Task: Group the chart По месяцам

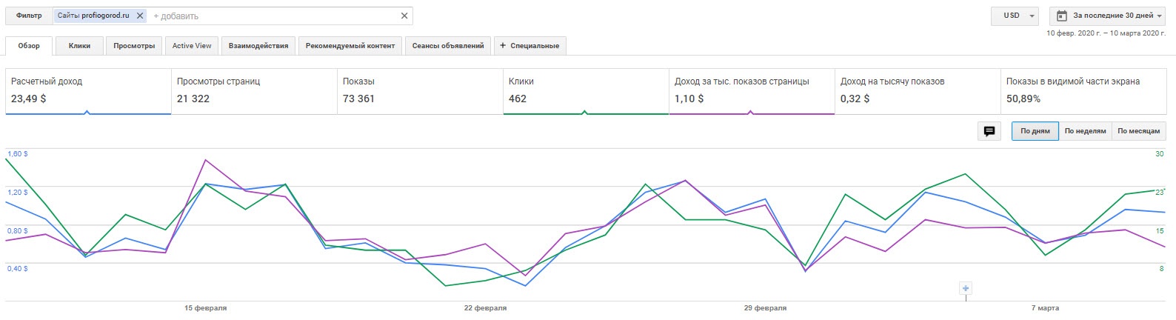Action: pos(1138,131)
